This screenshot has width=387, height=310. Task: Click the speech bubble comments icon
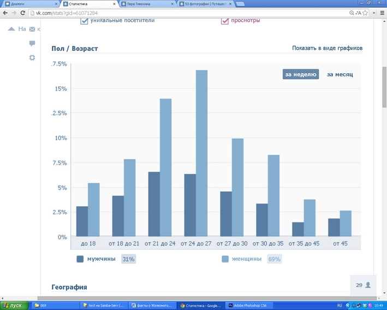[32, 43]
